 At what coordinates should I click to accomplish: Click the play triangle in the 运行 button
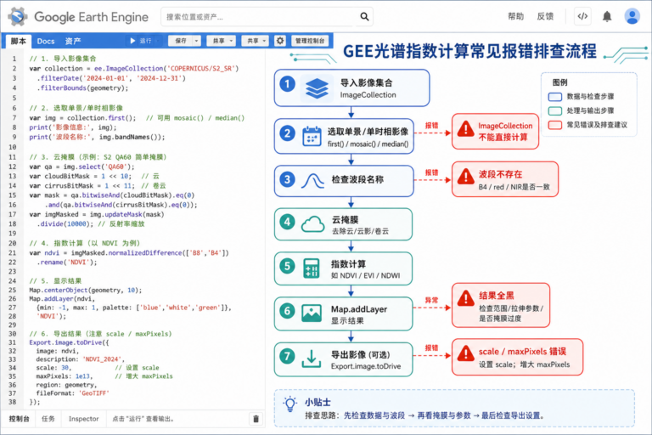click(132, 41)
